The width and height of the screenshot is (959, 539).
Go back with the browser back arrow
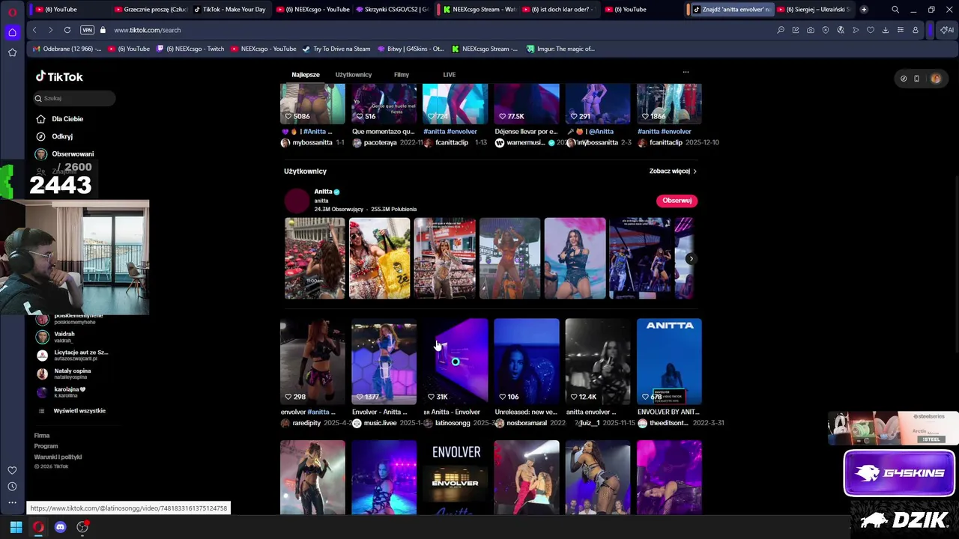tap(34, 30)
